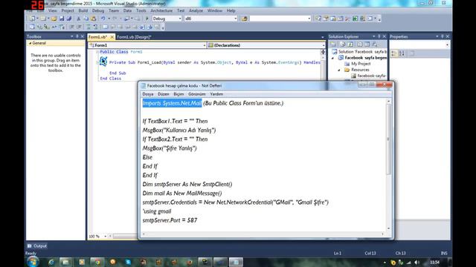
Task: Click Solution Explorer Properties toolbar icon
Action: 334,44
